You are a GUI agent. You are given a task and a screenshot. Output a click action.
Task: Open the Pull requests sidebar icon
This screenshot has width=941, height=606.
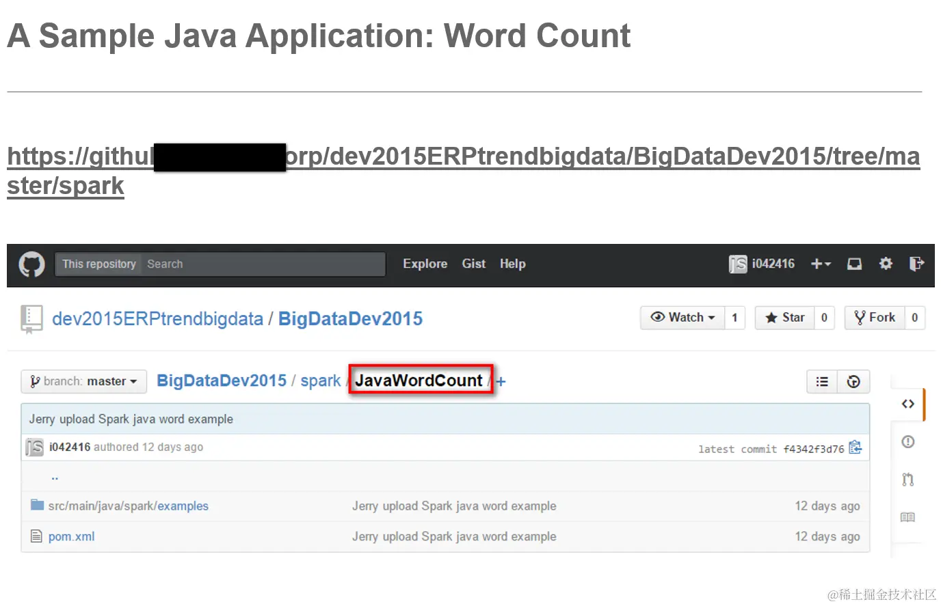pyautogui.click(x=907, y=480)
